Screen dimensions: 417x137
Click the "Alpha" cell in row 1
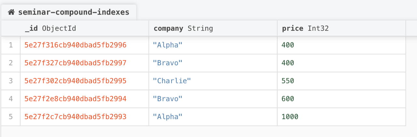pyautogui.click(x=167, y=45)
